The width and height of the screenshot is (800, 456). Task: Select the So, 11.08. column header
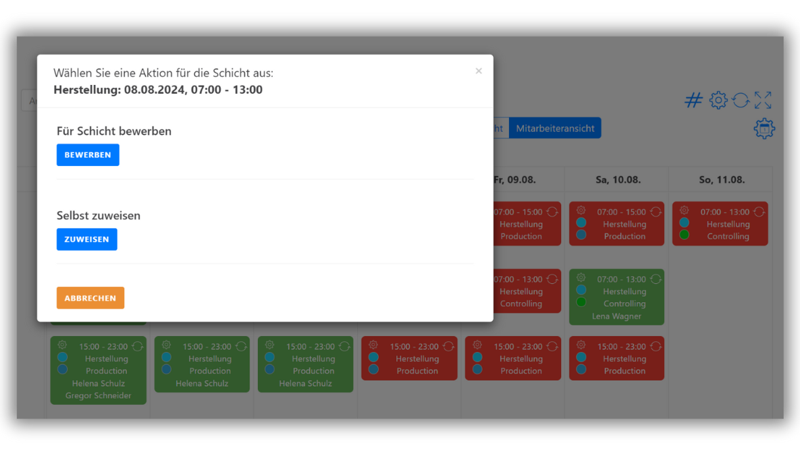point(722,180)
